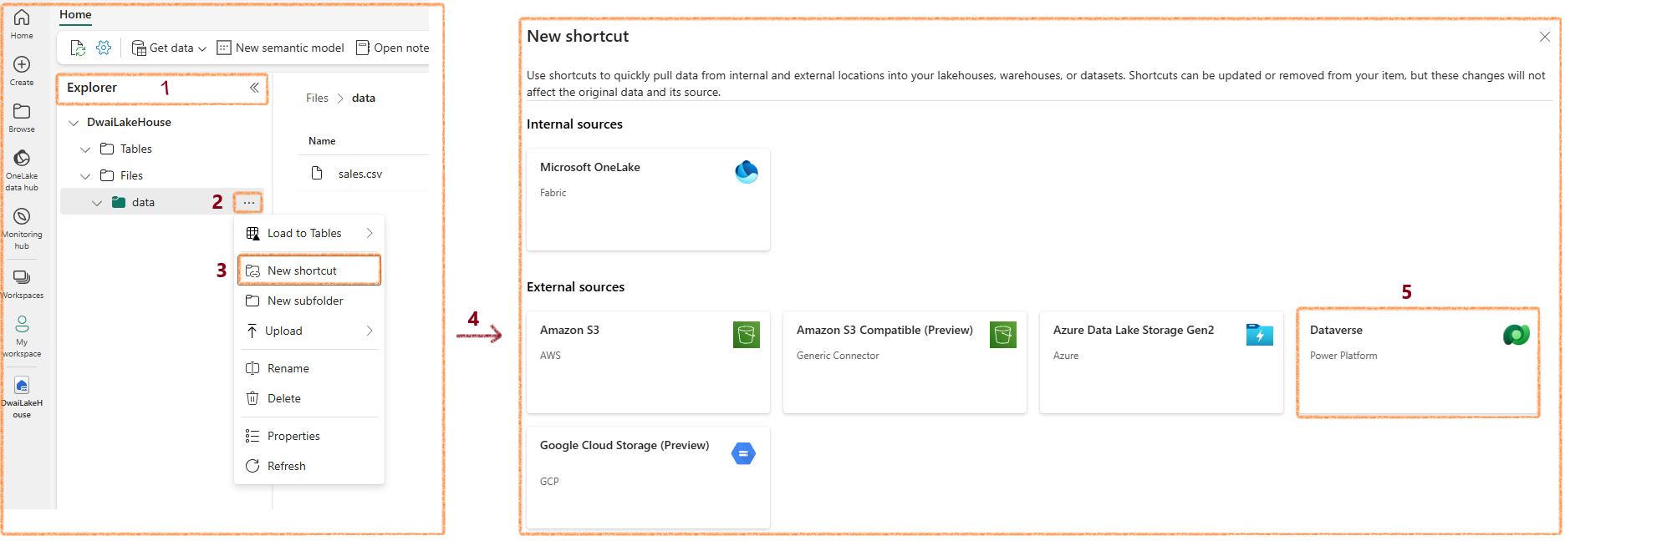This screenshot has width=1672, height=541.
Task: Open the Monitoring hub in the sidebar
Action: [x=22, y=228]
